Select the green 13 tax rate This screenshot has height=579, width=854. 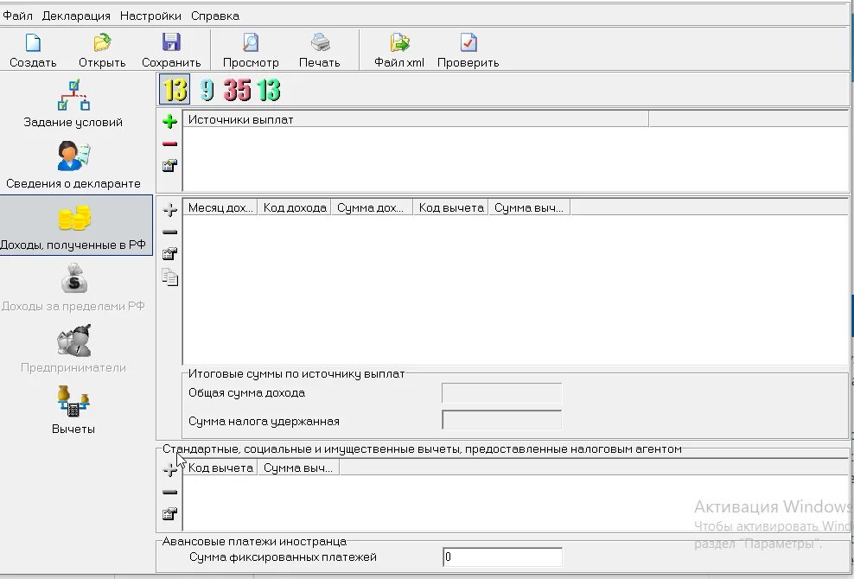269,89
